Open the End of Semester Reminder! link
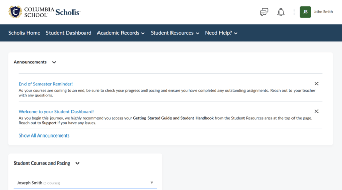342x190 pixels. pos(46,84)
